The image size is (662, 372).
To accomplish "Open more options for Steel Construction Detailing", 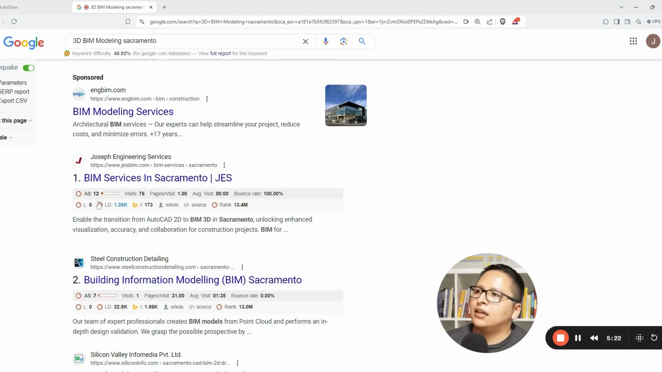I will pyautogui.click(x=242, y=267).
